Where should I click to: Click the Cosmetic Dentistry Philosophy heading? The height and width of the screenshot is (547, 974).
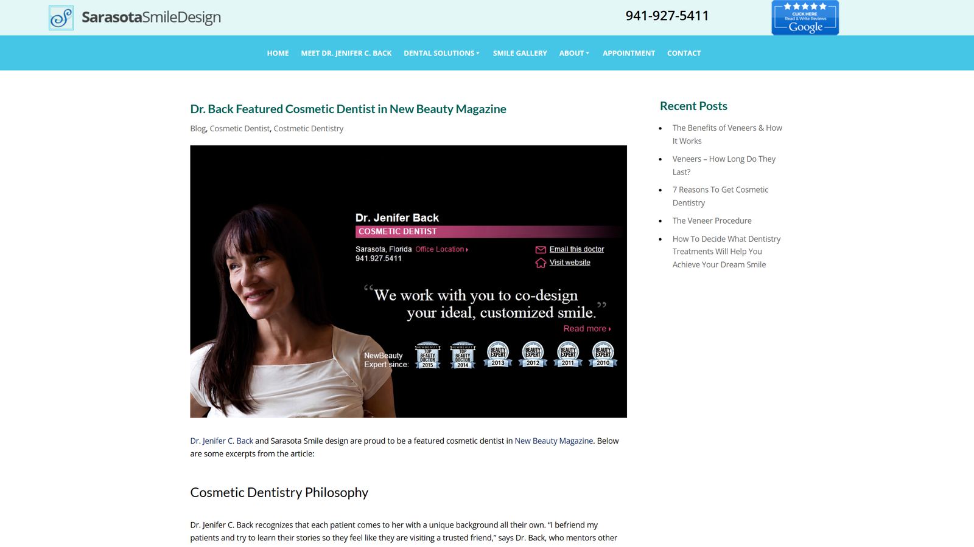pos(279,492)
